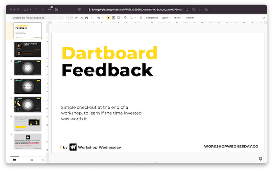Select slide 7 thumbnail in filmstrip
Image resolution: width=273 pixels, height=171 pixels.
click(28, 142)
